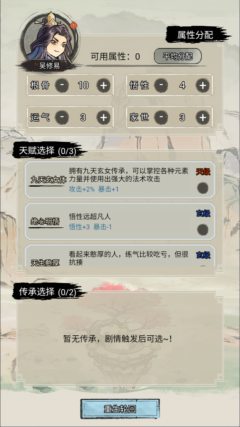Screen dimensions: 240x427
Task: Select the 九天玄女体 talent radio circle
Action: click(x=202, y=188)
